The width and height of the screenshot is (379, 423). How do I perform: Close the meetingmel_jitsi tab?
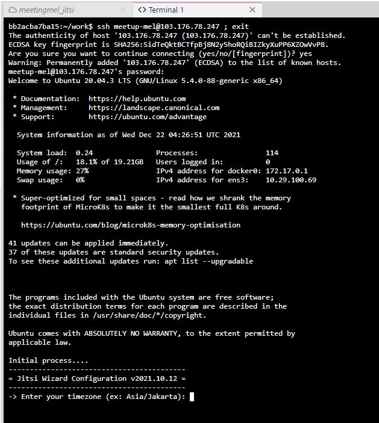(123, 10)
